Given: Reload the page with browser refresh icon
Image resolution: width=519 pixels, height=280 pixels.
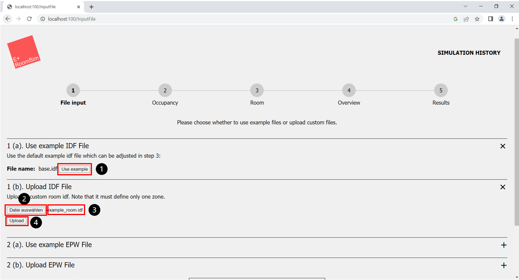Looking at the screenshot, I should [x=29, y=19].
